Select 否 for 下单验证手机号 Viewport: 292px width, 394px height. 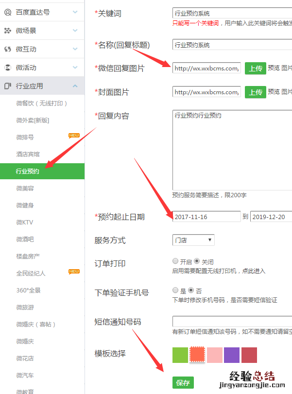[x=191, y=290]
